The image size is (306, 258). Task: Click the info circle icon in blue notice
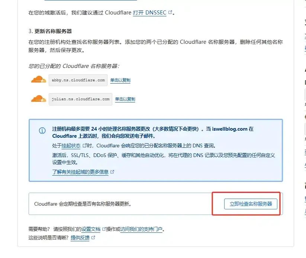coord(42,131)
